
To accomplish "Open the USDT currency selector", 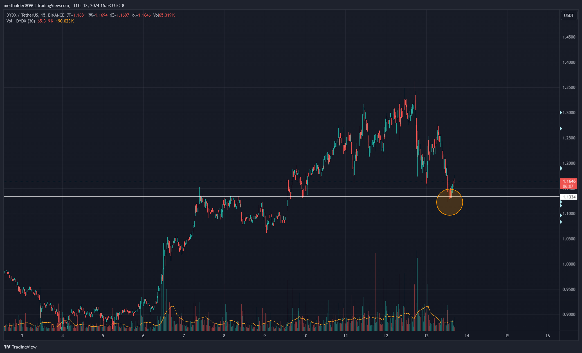I will tap(569, 15).
